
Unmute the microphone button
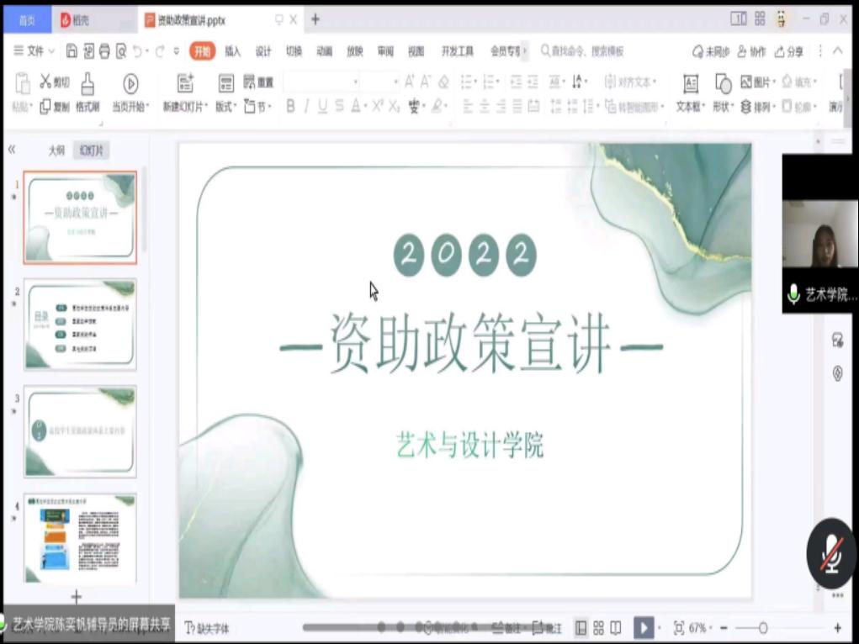pos(831,553)
